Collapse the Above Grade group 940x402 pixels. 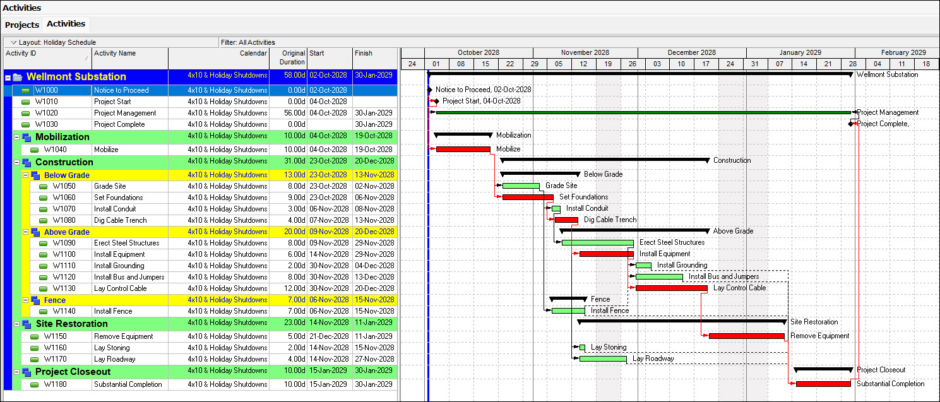pos(25,232)
